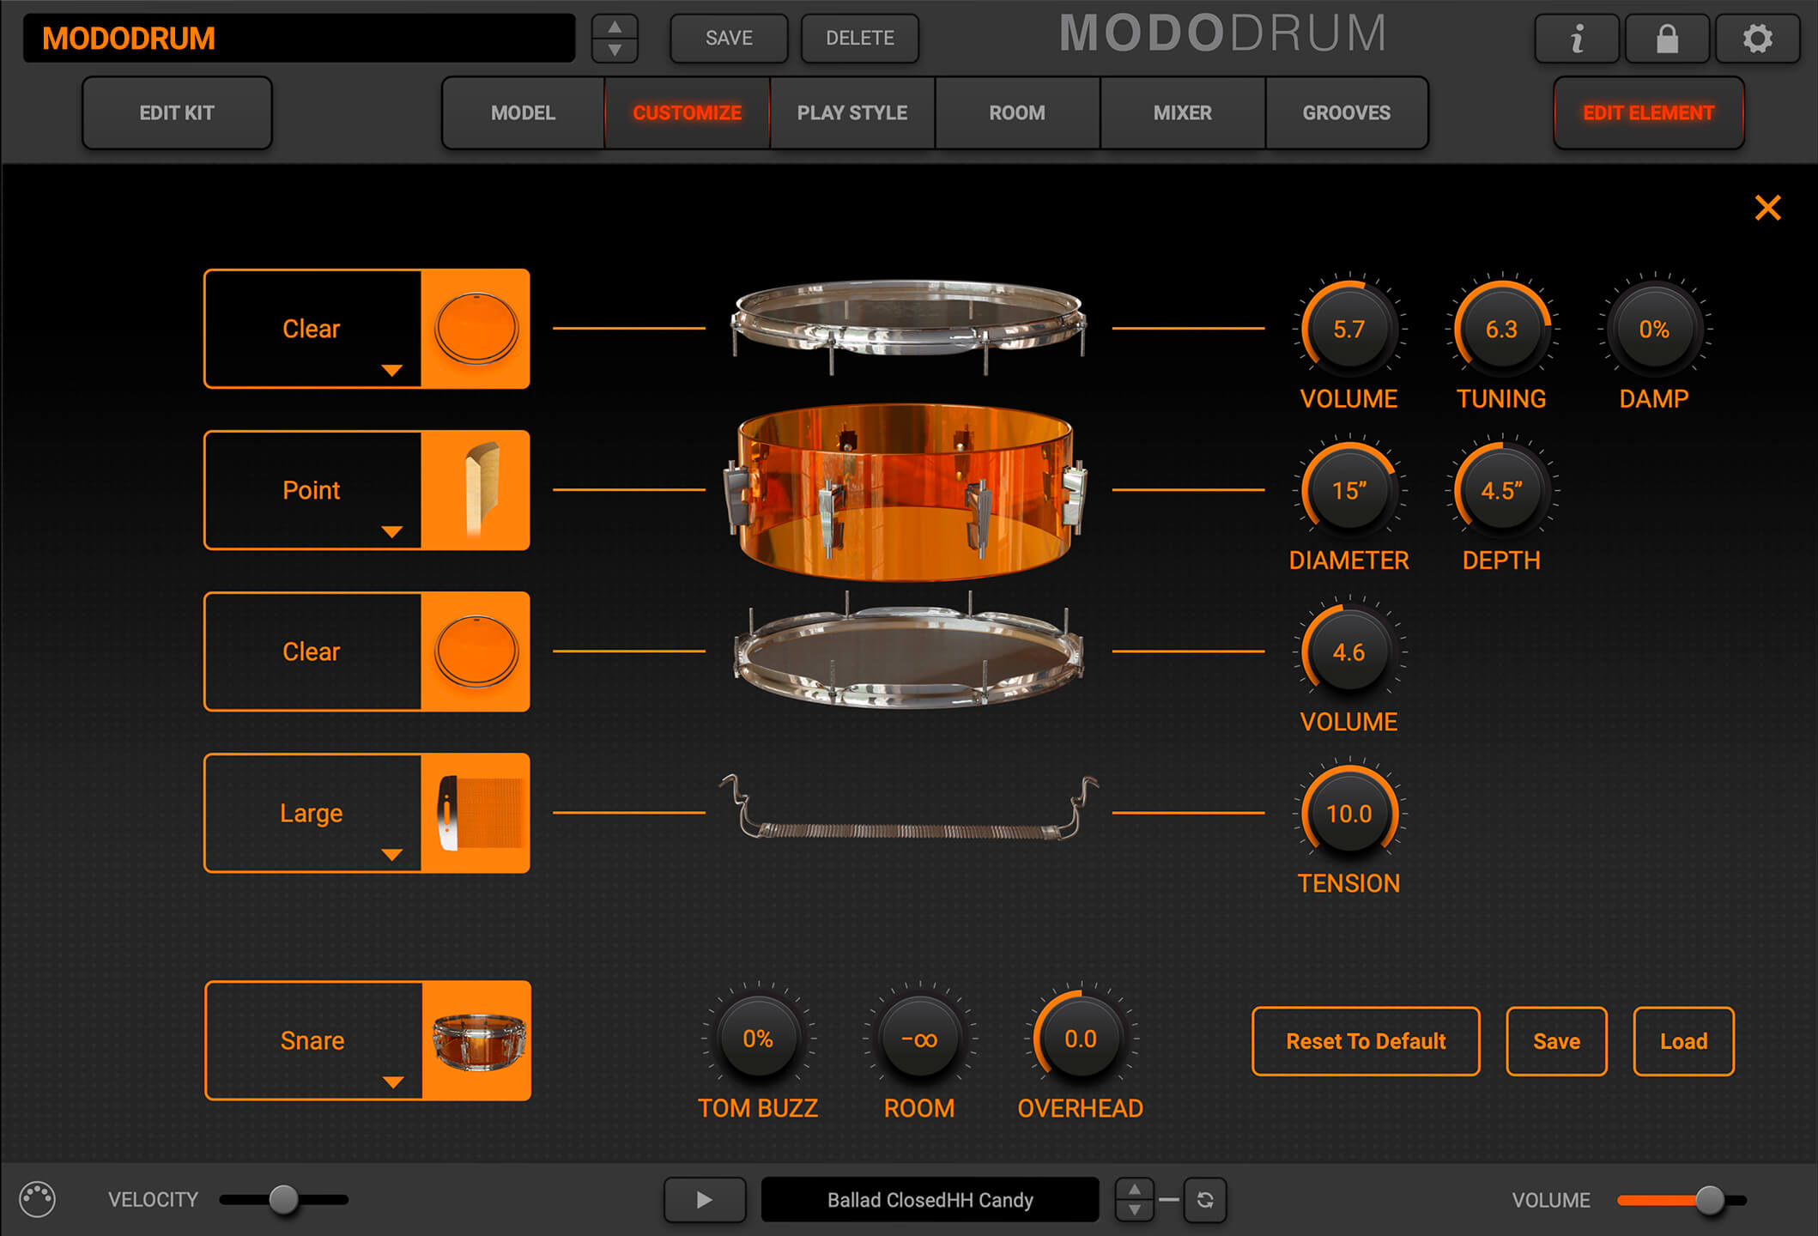This screenshot has height=1236, width=1818.
Task: Click the Reset To Default button
Action: pos(1365,1040)
